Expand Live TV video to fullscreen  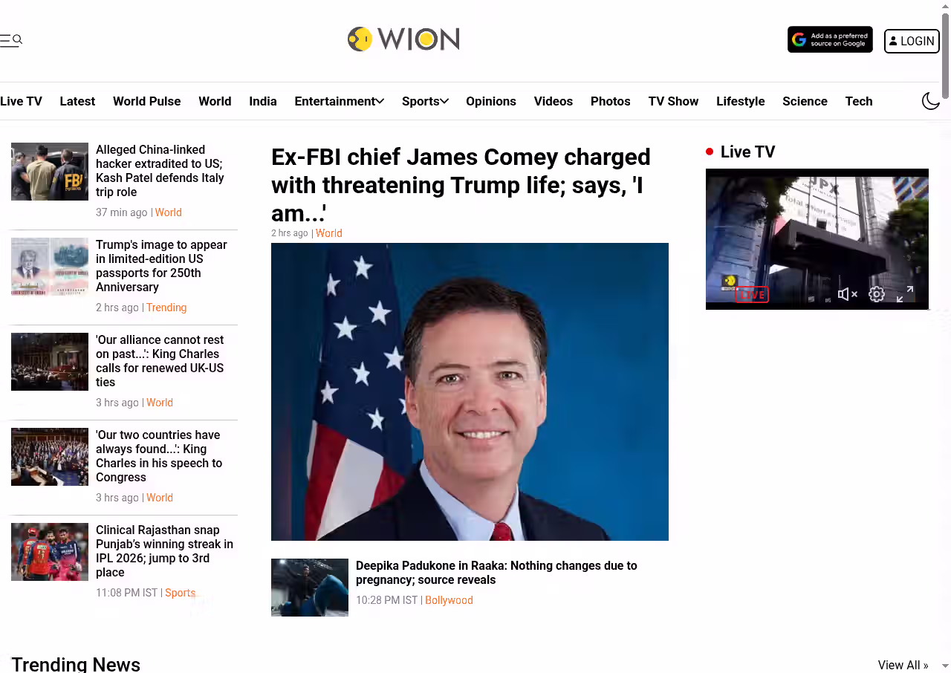pyautogui.click(x=905, y=294)
